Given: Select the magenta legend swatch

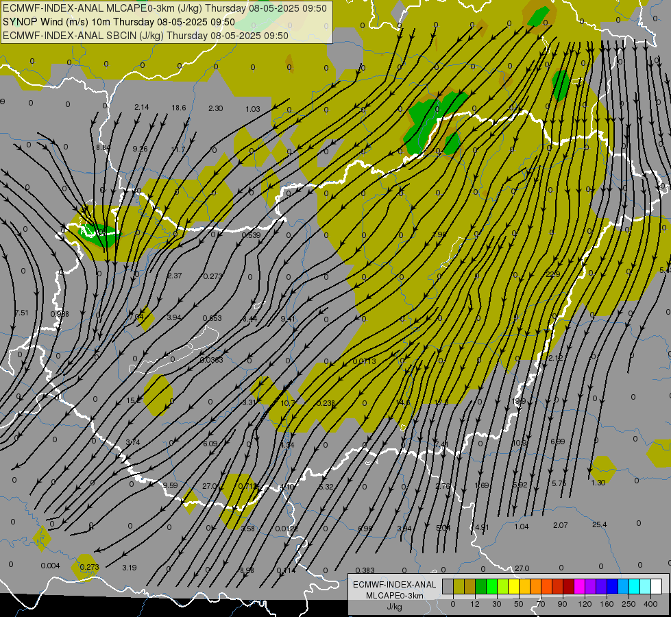Looking at the screenshot, I should point(579,587).
